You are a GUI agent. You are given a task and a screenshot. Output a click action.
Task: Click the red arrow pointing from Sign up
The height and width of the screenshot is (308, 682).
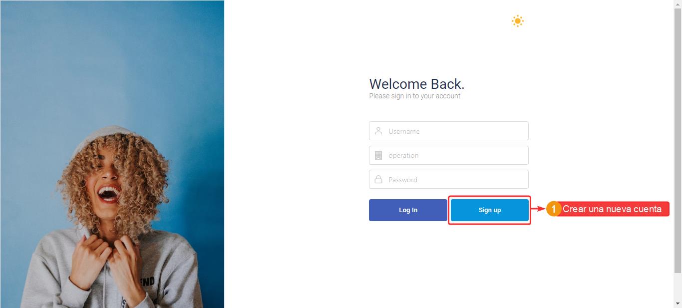pos(538,209)
